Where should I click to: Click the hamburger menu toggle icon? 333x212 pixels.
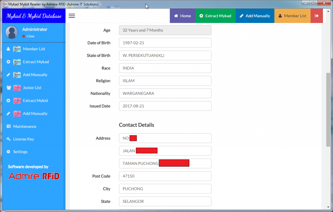pos(72,16)
